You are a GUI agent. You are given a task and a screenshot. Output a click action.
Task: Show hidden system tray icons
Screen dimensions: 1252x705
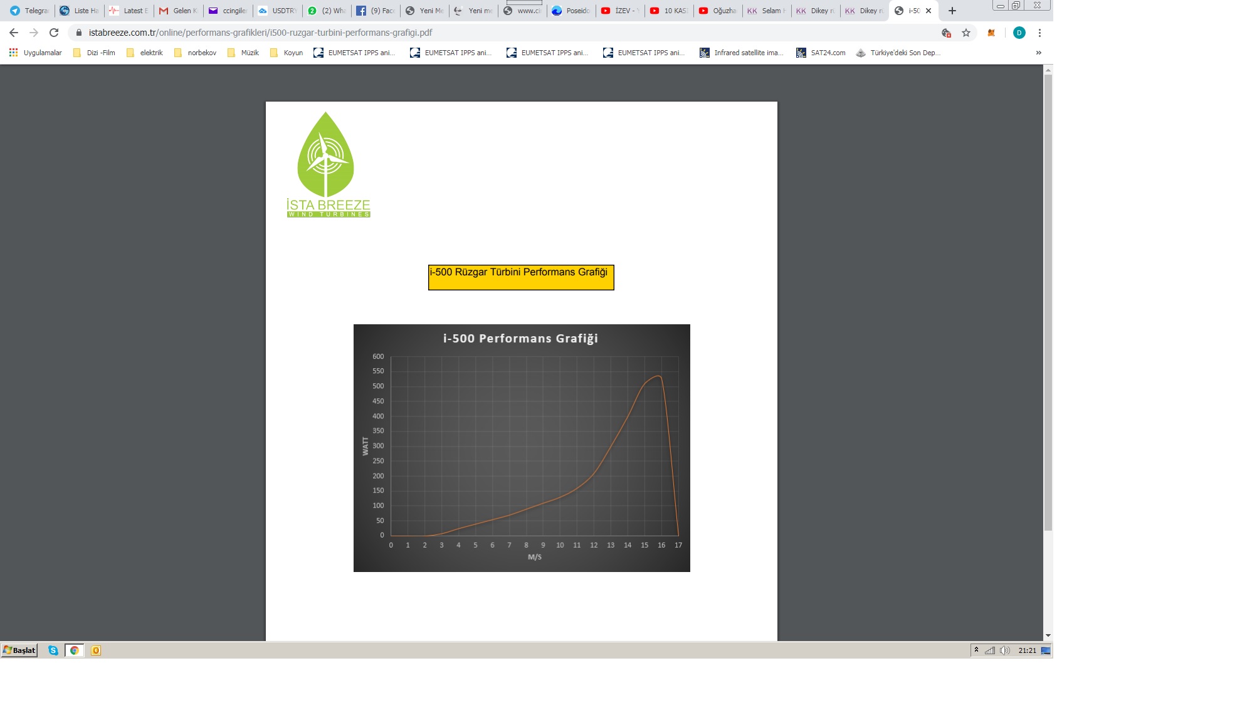(976, 650)
